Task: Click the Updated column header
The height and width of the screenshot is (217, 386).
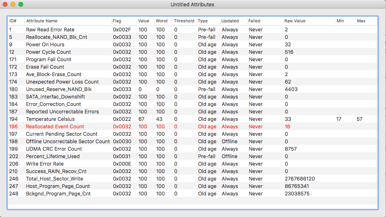Action: click(233, 21)
